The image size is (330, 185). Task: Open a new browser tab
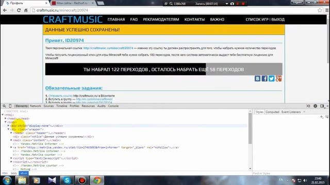[x=101, y=3]
